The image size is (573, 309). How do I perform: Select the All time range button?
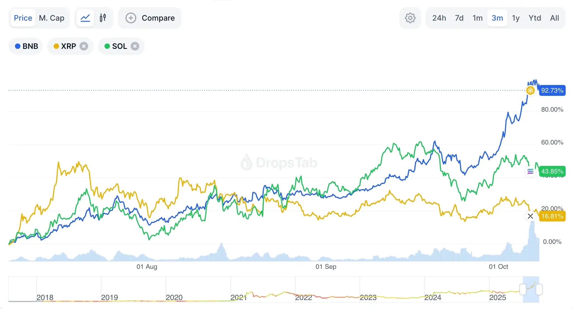[554, 18]
